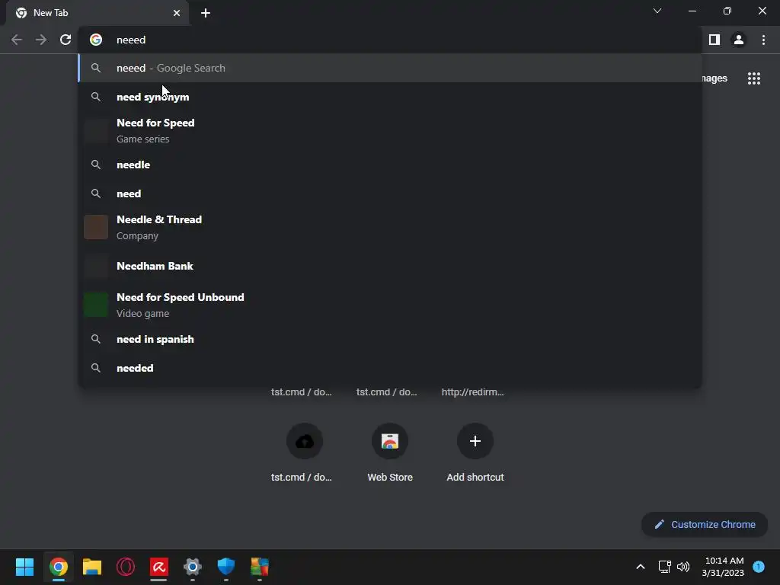Select the needed suggestion

(x=391, y=368)
